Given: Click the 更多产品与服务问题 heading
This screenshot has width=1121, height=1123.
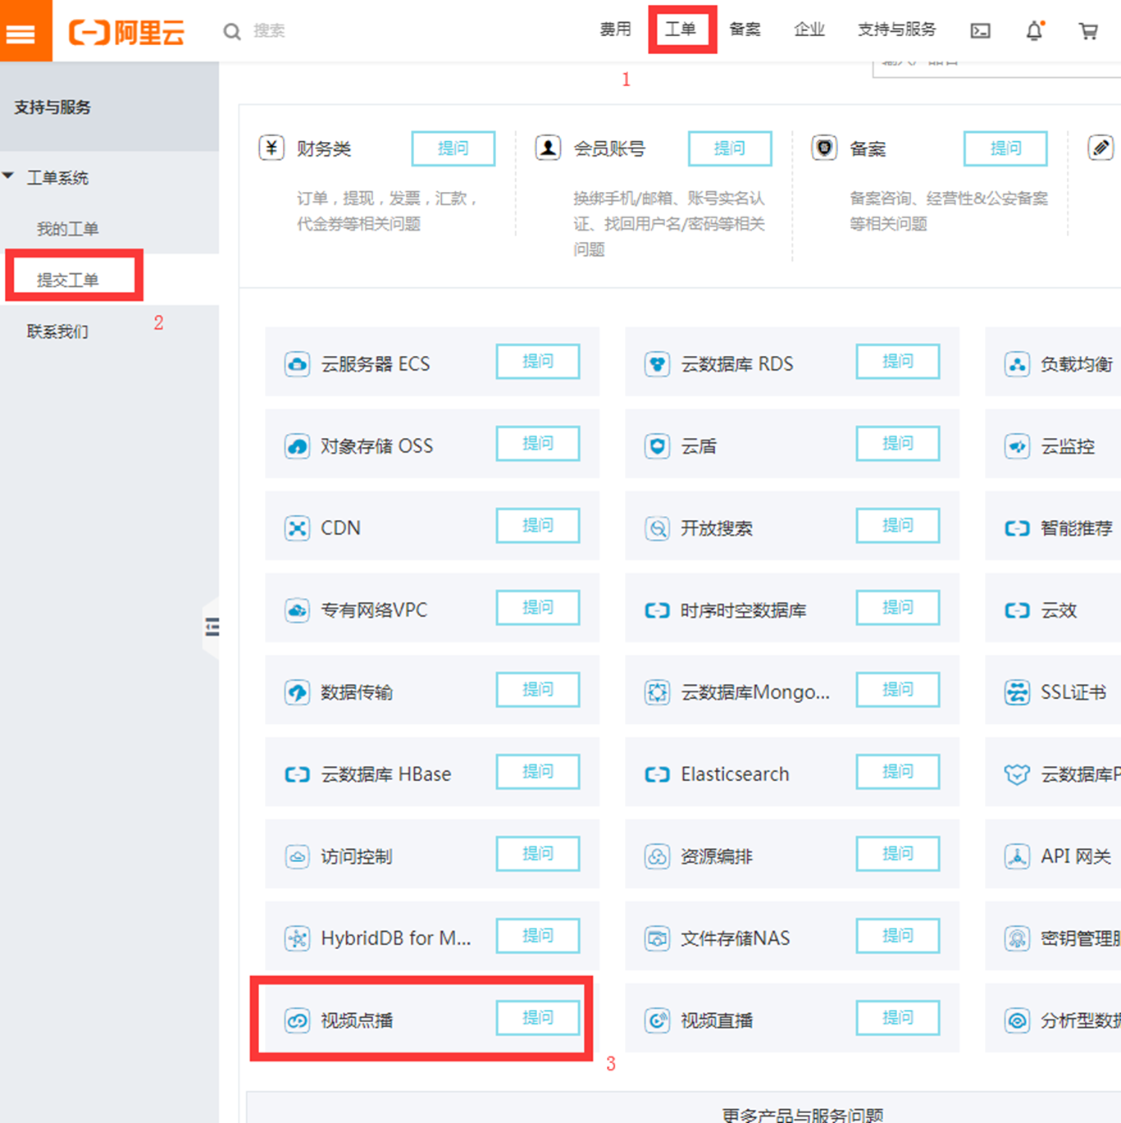Looking at the screenshot, I should tap(803, 1115).
